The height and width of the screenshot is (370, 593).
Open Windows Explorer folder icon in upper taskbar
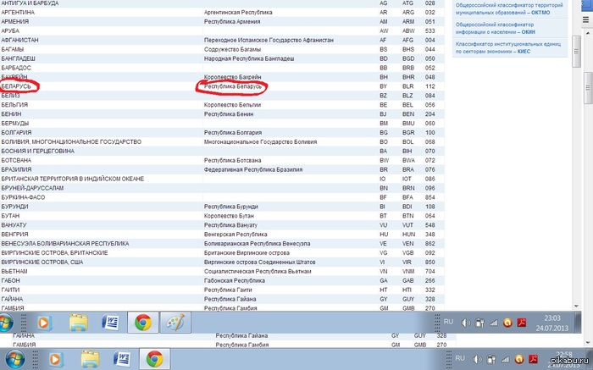[78, 323]
